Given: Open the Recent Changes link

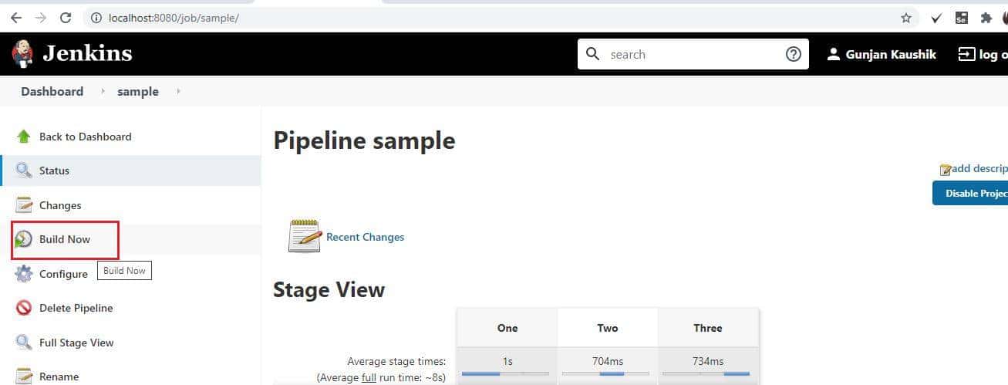Looking at the screenshot, I should [365, 237].
